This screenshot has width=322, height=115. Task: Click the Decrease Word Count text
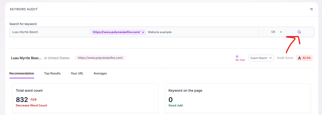click(x=31, y=106)
